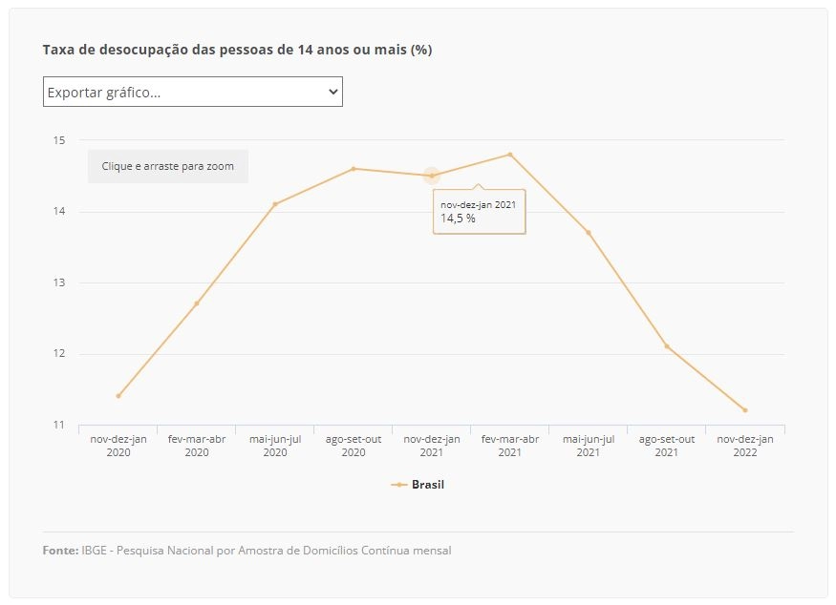Select the fev-mar-abr 2020 data point
Viewport: 836px width, 605px height.
tap(197, 303)
